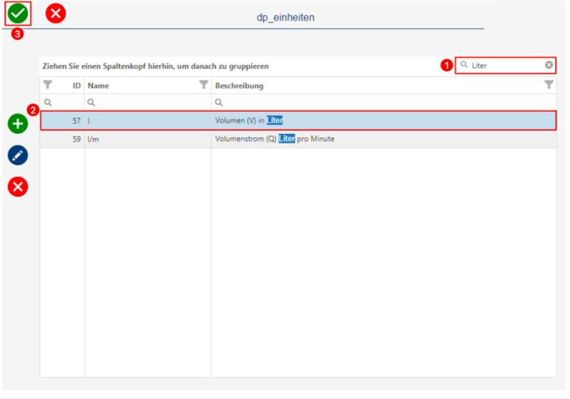Screen dimensions: 570x399
Task: Delete entry with sidebar red X
Action: [x=18, y=187]
